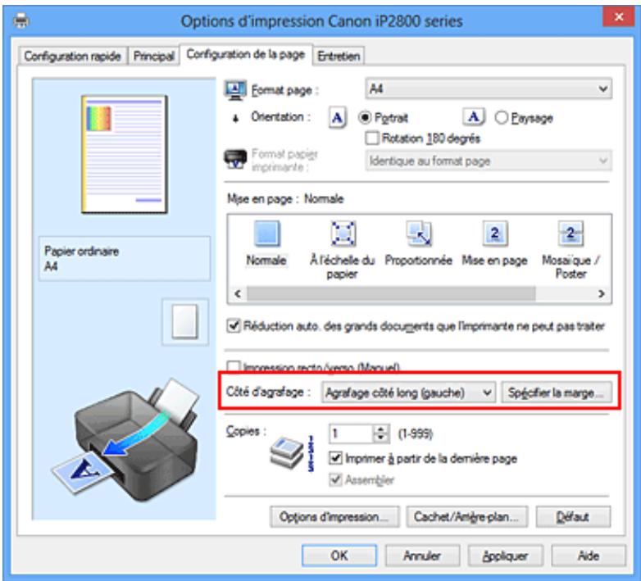Enable Impression recto/verso (Manuel) checkbox
The height and width of the screenshot is (581, 641).
(234, 366)
